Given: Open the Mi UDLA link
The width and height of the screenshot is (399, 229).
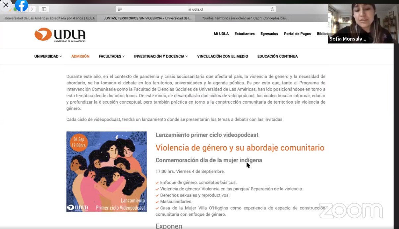Looking at the screenshot, I should 221,34.
